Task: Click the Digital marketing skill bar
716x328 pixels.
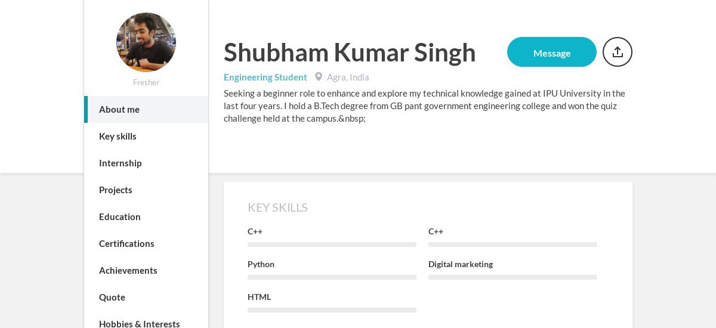Action: tap(513, 277)
